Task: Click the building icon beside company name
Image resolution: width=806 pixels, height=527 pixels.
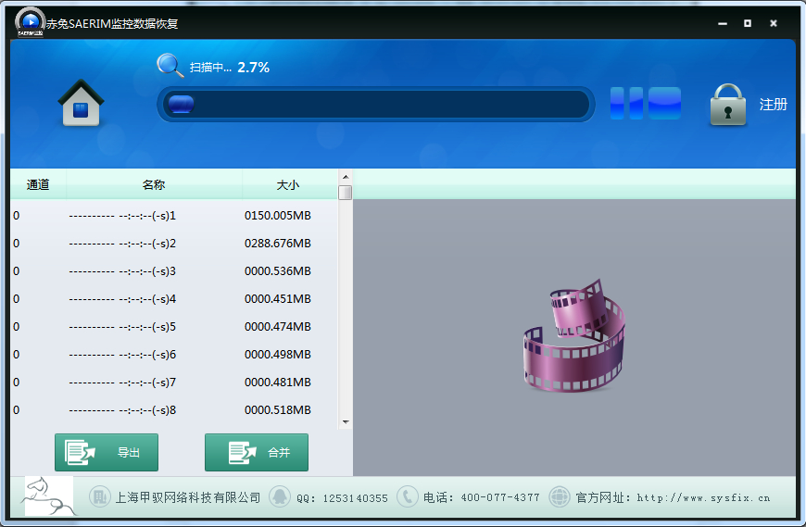Action: pyautogui.click(x=99, y=496)
